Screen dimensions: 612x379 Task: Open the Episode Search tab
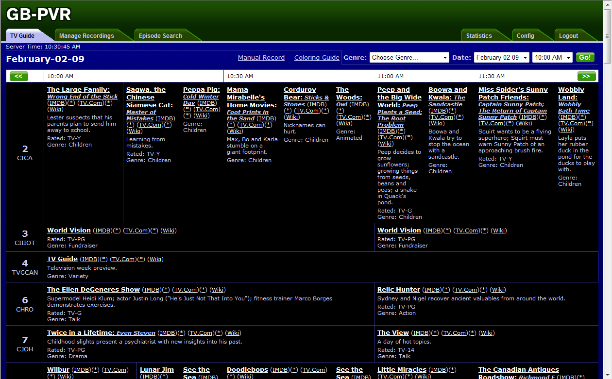(x=160, y=36)
